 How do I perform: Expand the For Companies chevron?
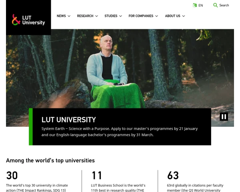tap(156, 16)
